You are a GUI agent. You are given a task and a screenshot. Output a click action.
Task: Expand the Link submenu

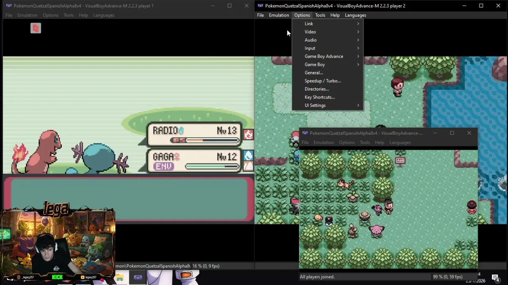tap(327, 24)
